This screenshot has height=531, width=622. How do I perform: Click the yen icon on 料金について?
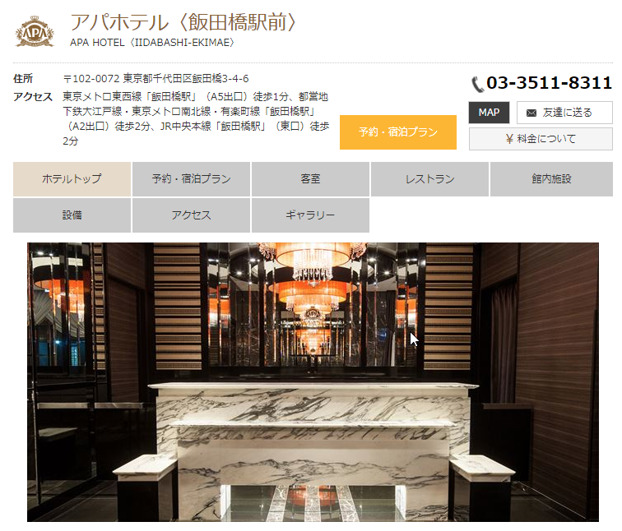click(x=509, y=139)
